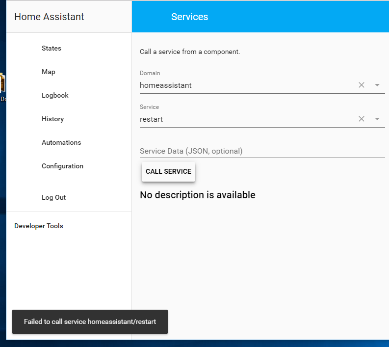Open the States page in sidebar

(52, 48)
